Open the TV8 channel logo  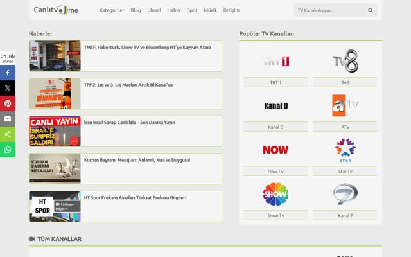pos(345,61)
